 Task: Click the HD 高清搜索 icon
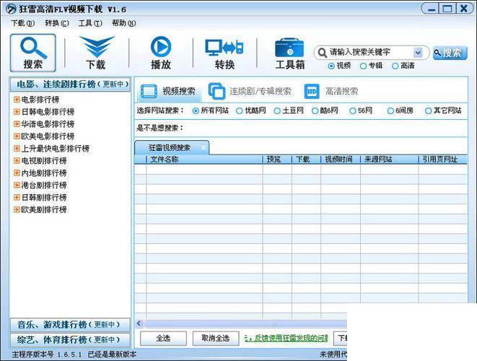tap(312, 91)
